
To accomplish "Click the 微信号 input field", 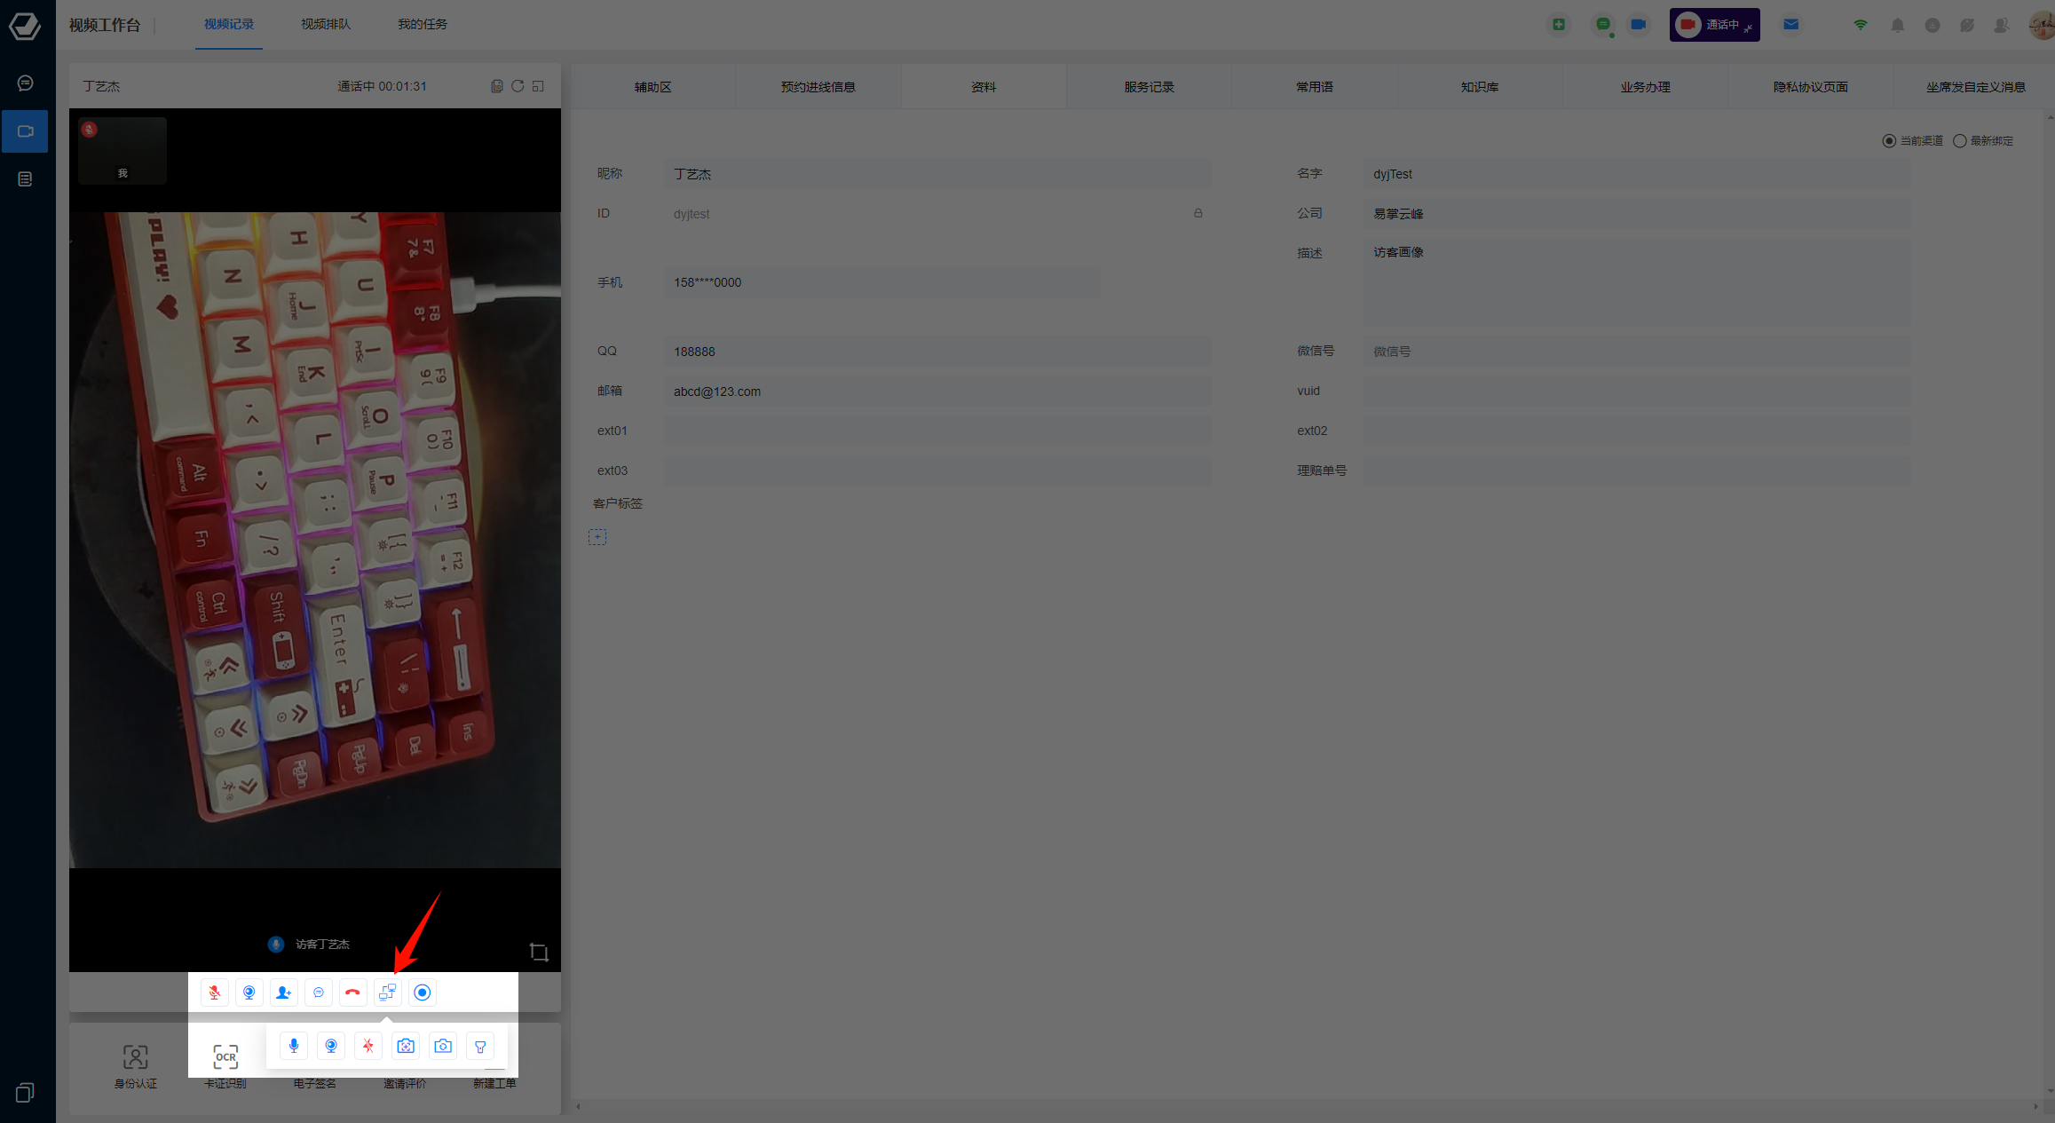I will click(1638, 352).
